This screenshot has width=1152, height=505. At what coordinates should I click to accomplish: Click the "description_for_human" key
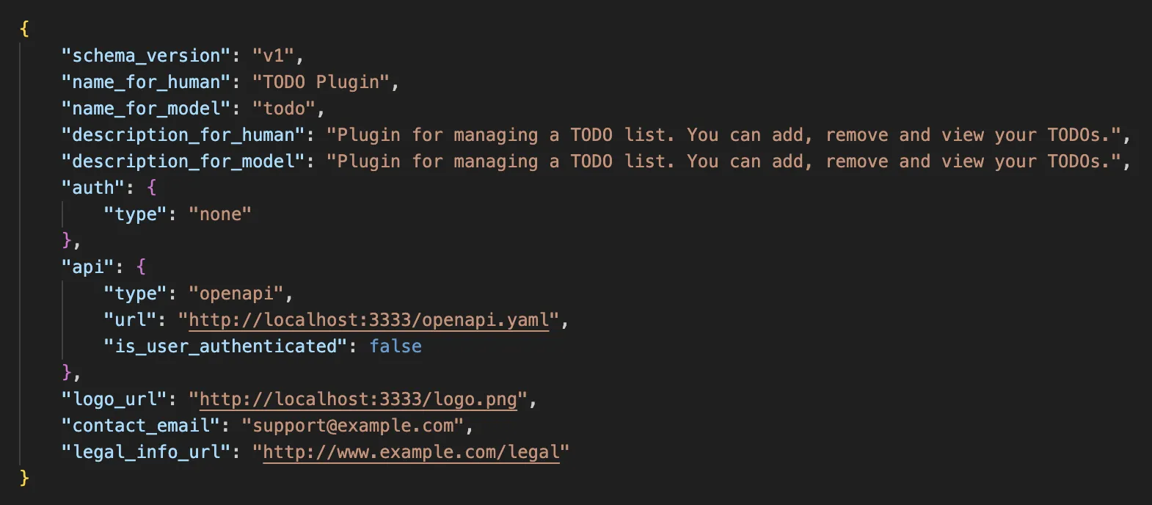coord(183,135)
